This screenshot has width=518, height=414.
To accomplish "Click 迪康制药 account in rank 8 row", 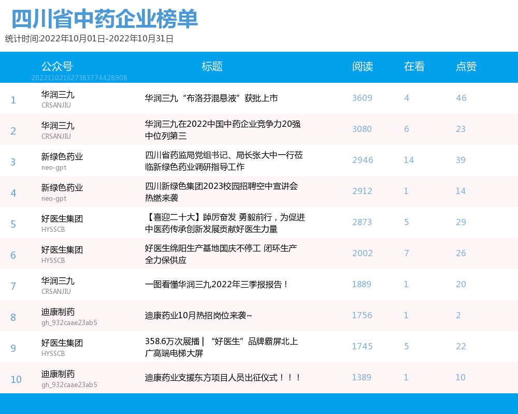I will pyautogui.click(x=58, y=312).
